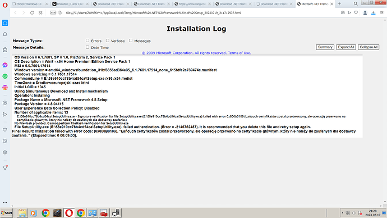Toggle the Verbose checkbox
The height and width of the screenshot is (218, 387).
coord(107,40)
